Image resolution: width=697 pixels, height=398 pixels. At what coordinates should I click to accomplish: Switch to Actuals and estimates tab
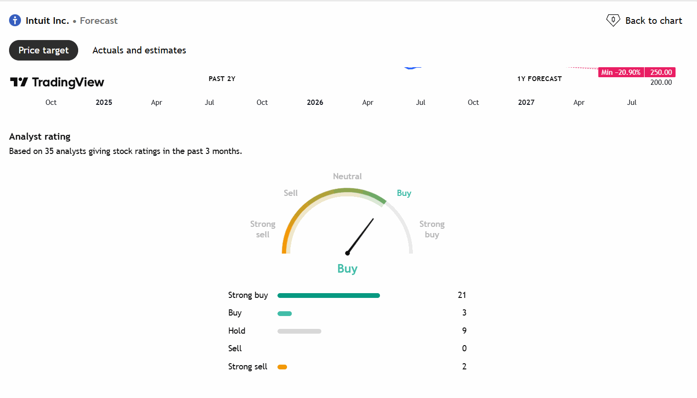139,50
